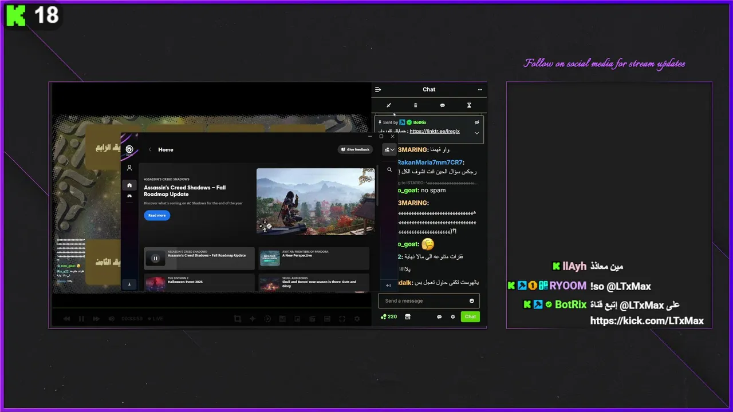This screenshot has width=733, height=412.
Task: Click the sparkle icon in the player controls
Action: click(x=253, y=319)
